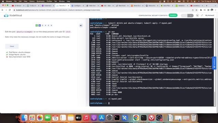Open the Edit menu

(x=20, y=1)
